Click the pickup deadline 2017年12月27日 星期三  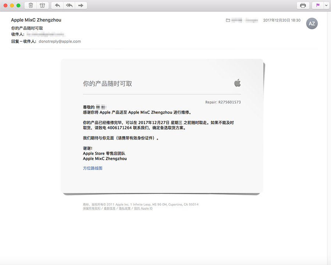[160, 123]
